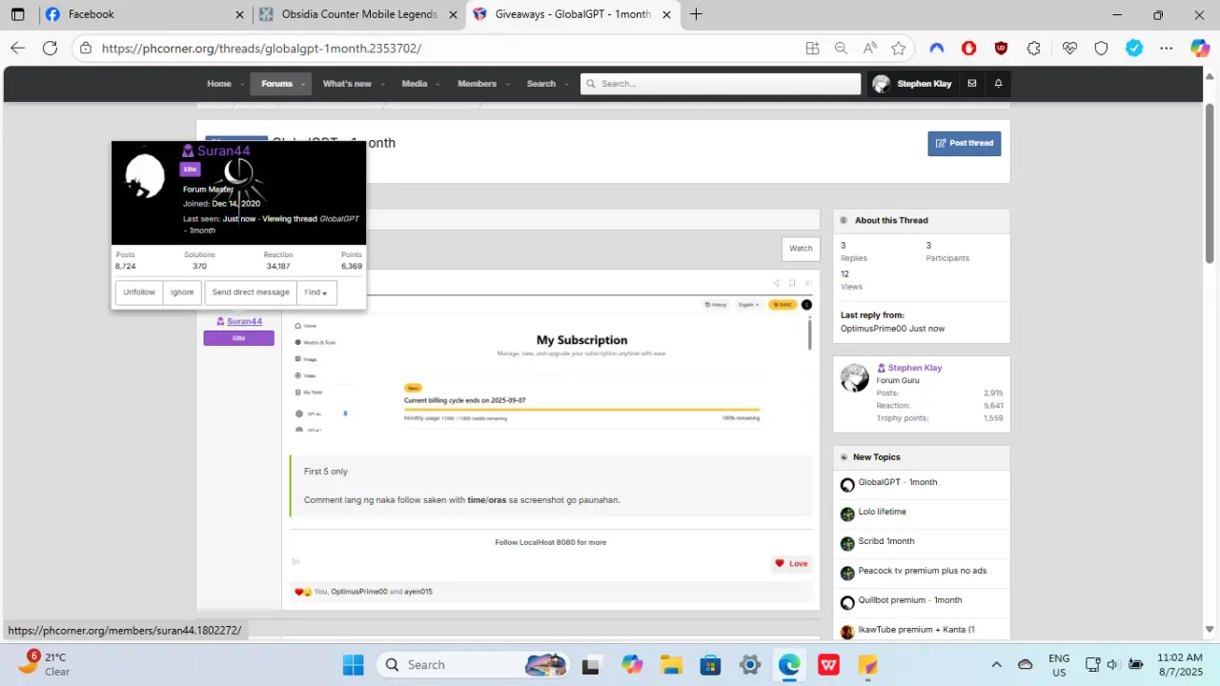Open Forums in navigation bar
This screenshot has height=686, width=1220.
pos(276,84)
